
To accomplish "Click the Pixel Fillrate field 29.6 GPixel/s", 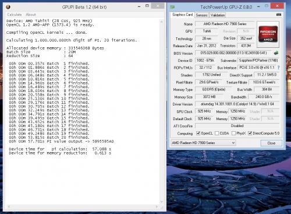I will [x=209, y=82].
